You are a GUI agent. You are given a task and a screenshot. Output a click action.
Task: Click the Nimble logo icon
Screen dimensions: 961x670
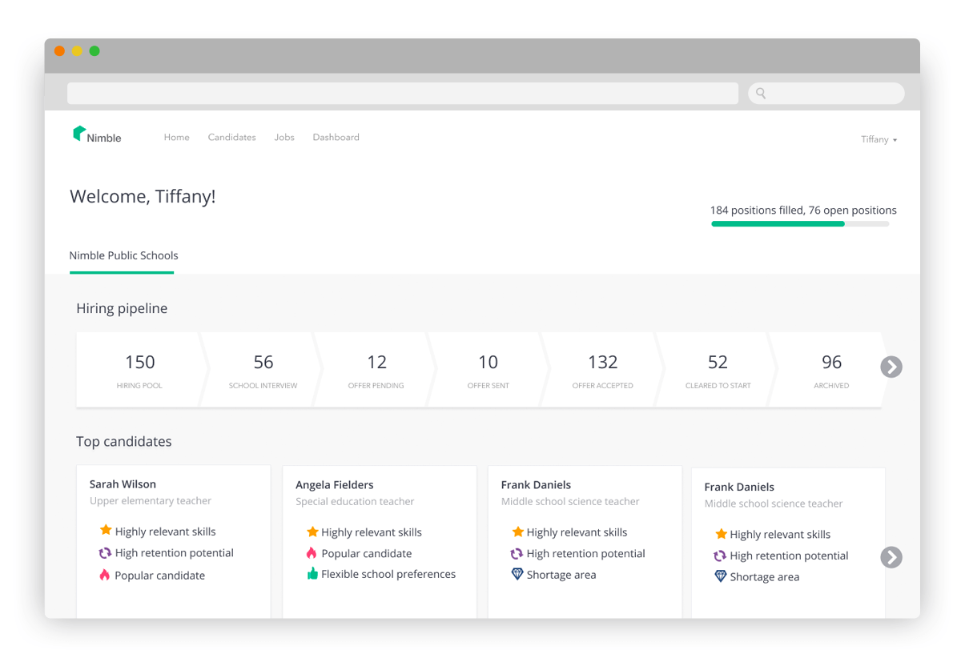78,134
